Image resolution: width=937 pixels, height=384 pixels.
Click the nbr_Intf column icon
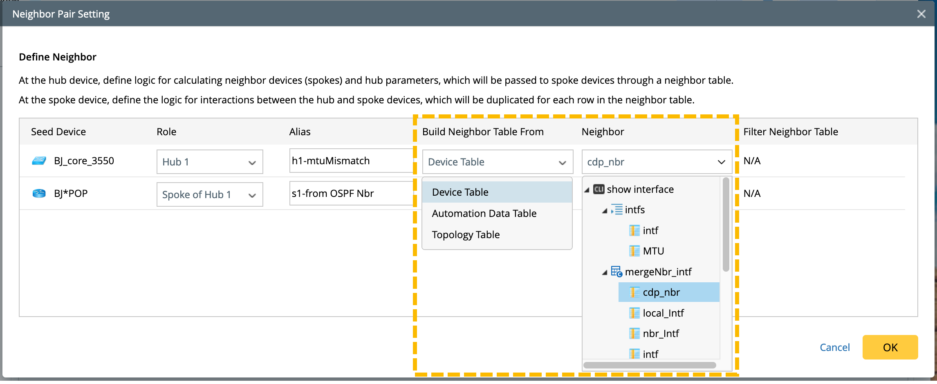point(634,333)
